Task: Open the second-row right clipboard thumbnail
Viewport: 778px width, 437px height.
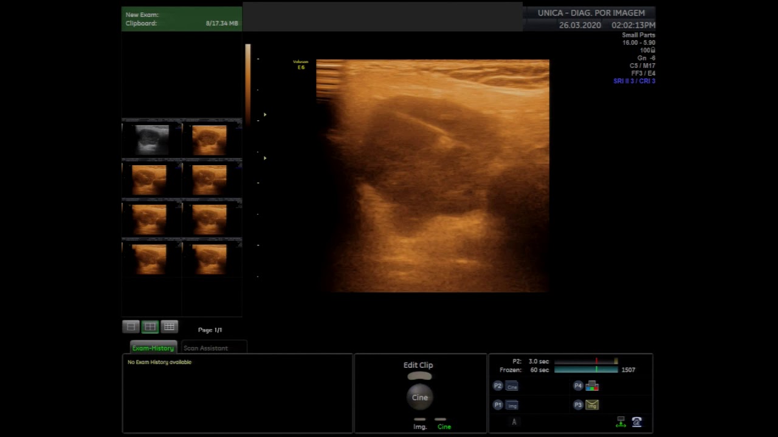Action: point(209,180)
